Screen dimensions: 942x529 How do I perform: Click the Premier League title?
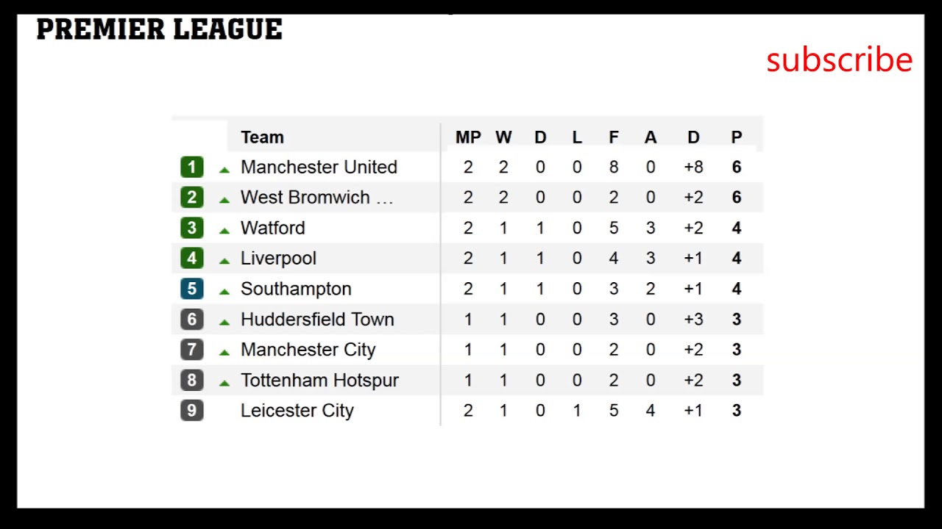160,30
